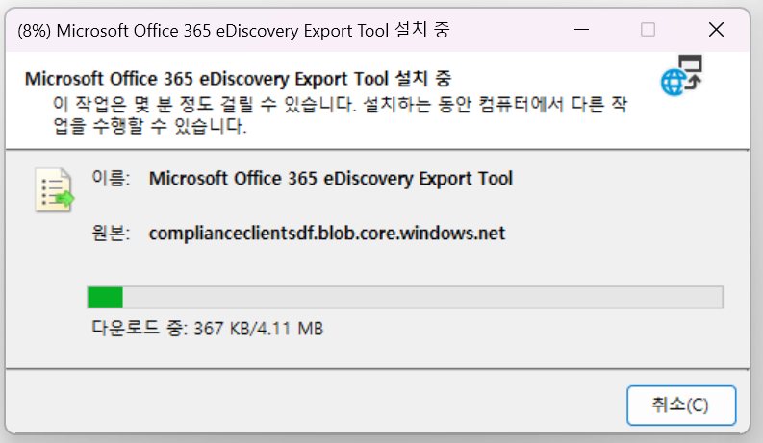Click the '원본:' label
The height and width of the screenshot is (443, 763).
pos(111,234)
